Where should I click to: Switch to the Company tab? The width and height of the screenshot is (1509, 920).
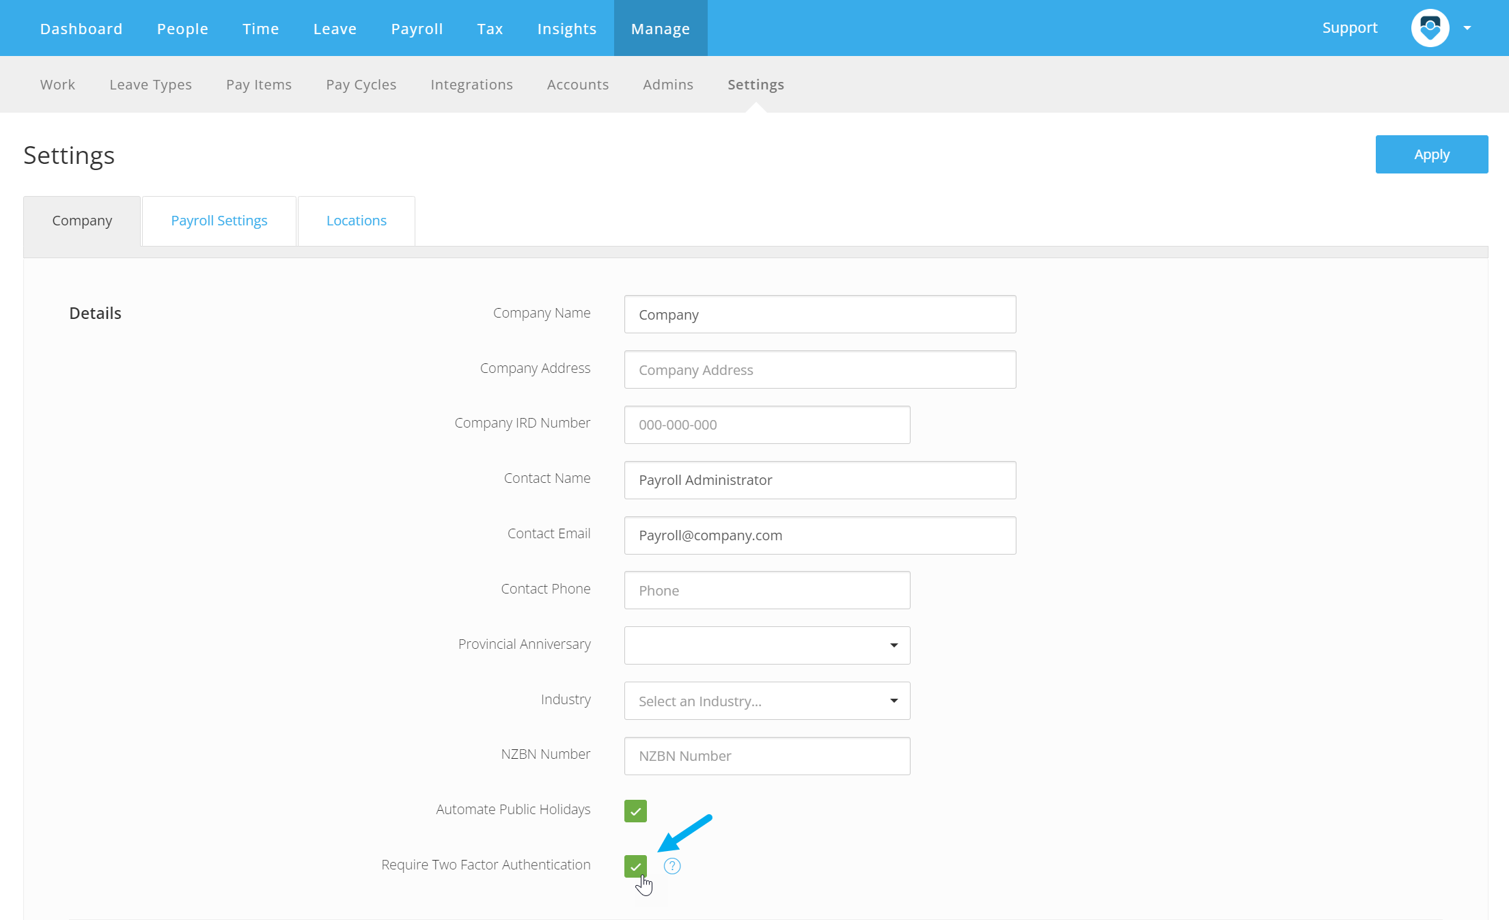pos(82,221)
